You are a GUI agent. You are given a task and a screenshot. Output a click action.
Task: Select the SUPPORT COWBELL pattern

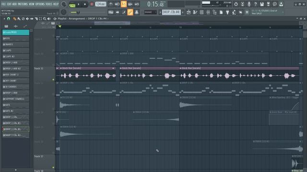point(16,99)
